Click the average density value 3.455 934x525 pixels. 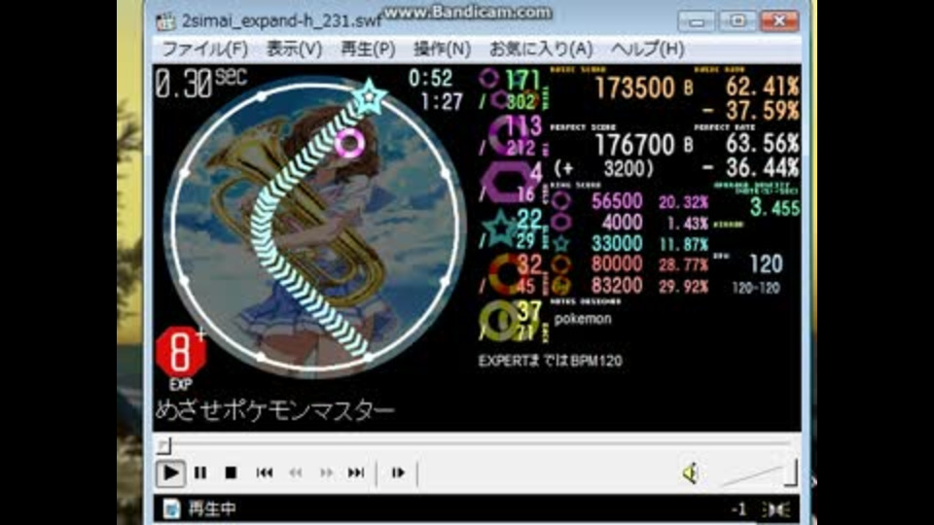(774, 208)
